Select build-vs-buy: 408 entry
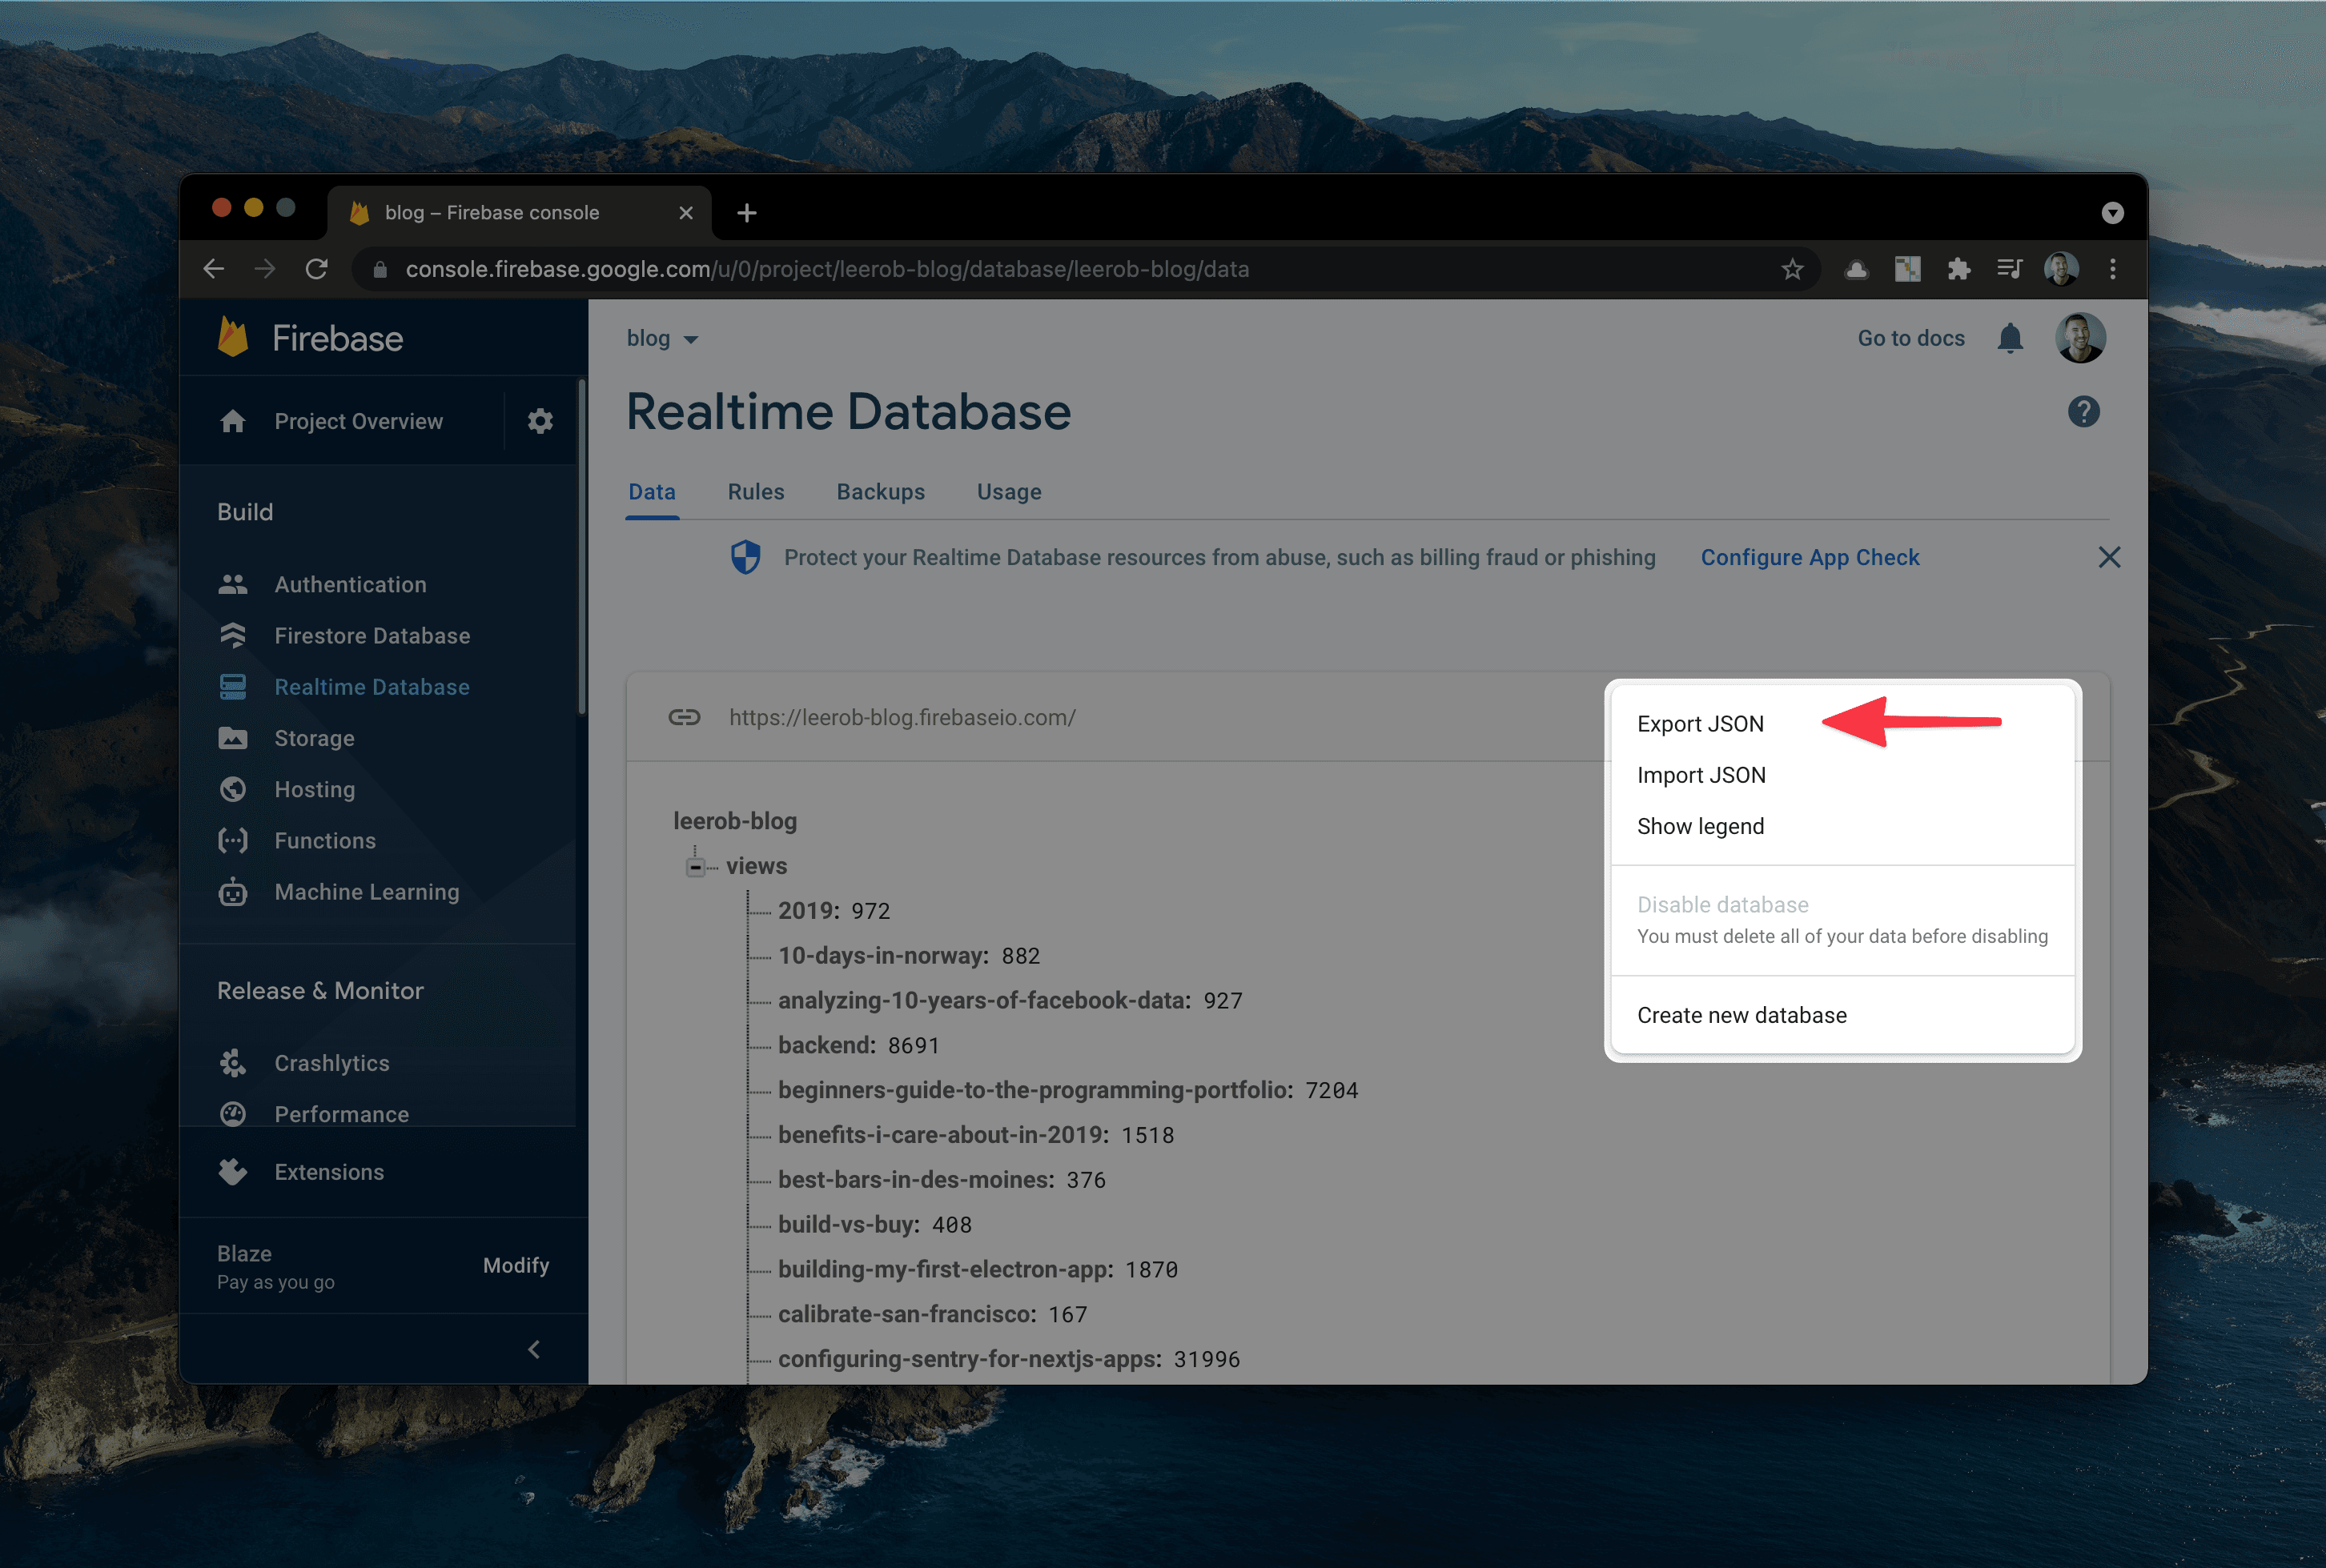 pyautogui.click(x=874, y=1224)
